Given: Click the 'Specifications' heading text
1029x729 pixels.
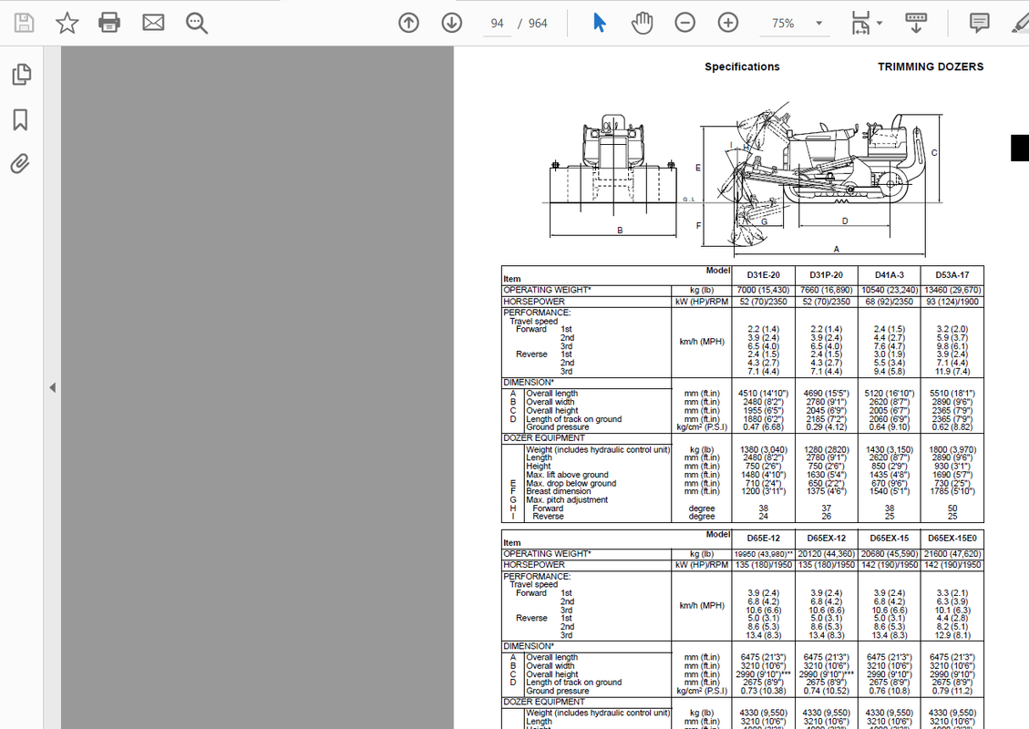Looking at the screenshot, I should (x=742, y=67).
